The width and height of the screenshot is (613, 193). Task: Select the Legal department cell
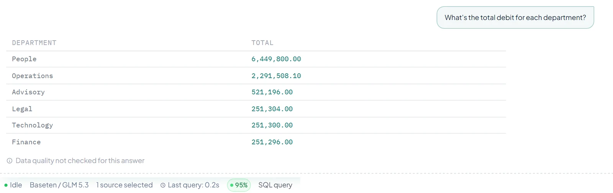(22, 109)
